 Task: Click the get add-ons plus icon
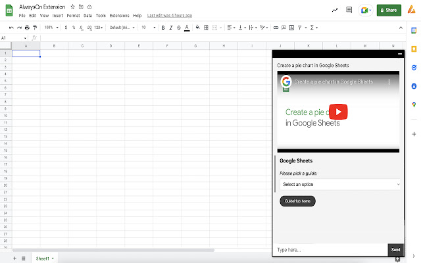414,134
